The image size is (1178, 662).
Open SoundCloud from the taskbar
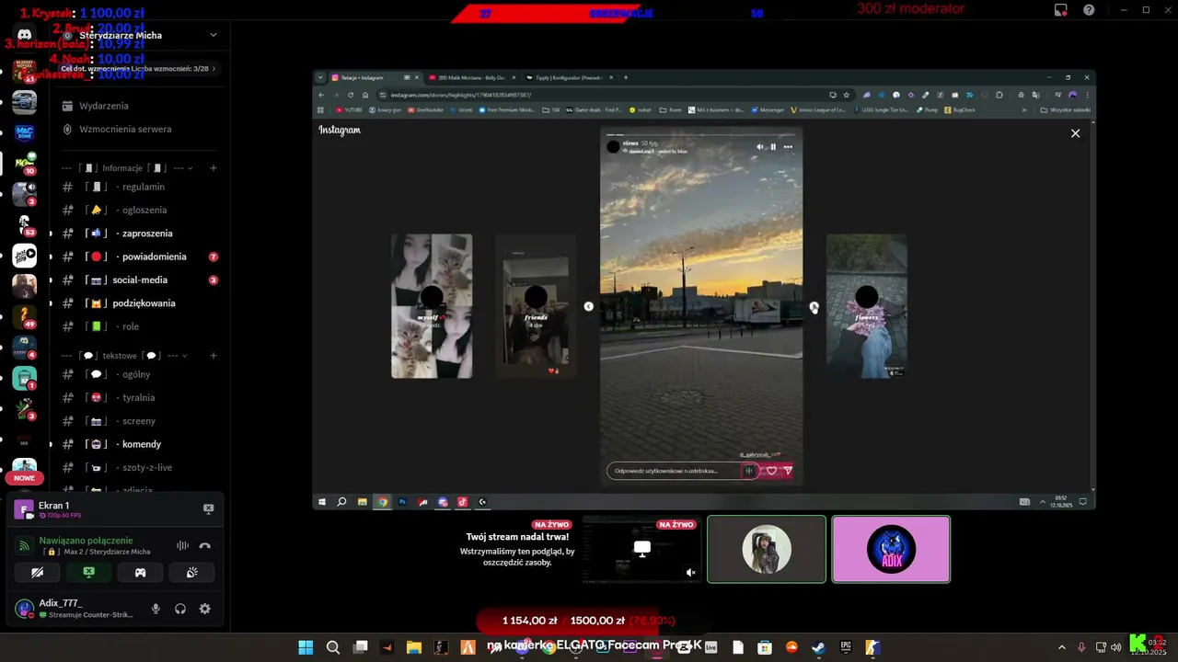click(x=791, y=647)
